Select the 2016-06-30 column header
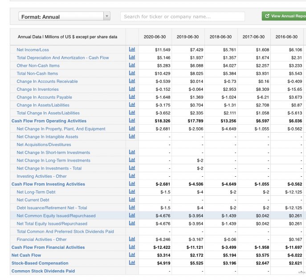306x280 pixels. coord(286,37)
